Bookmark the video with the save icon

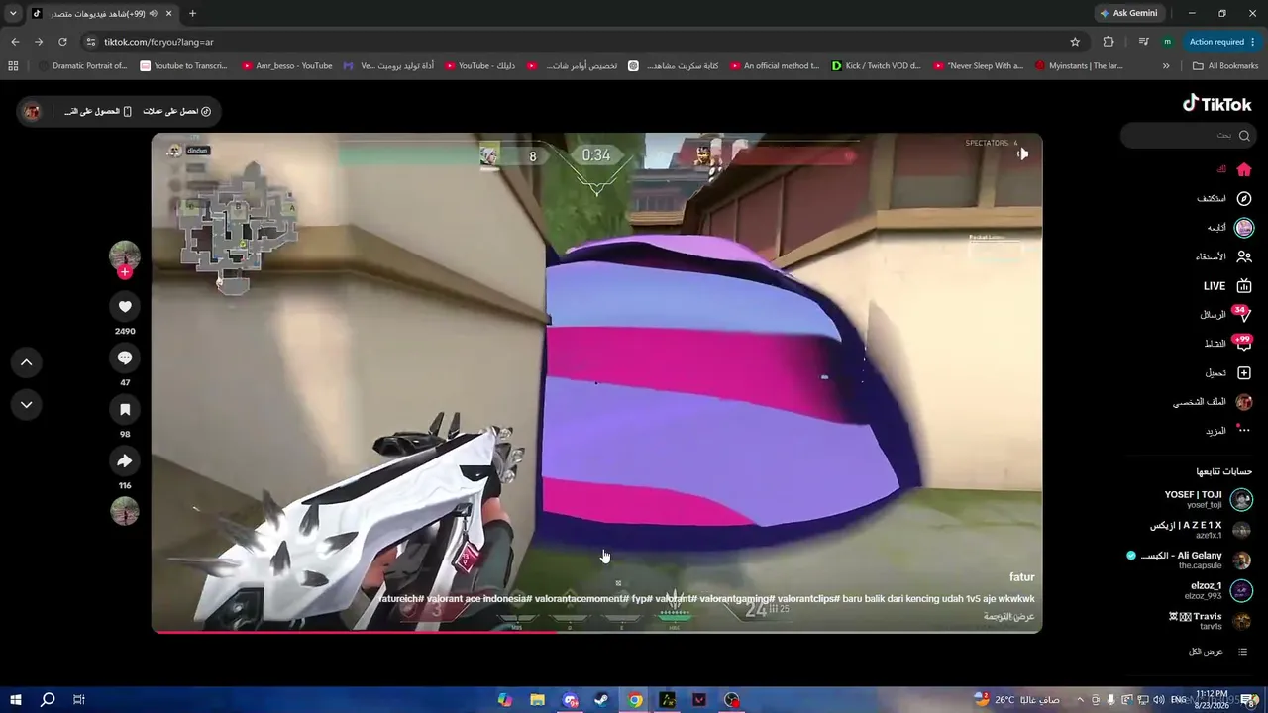[125, 410]
